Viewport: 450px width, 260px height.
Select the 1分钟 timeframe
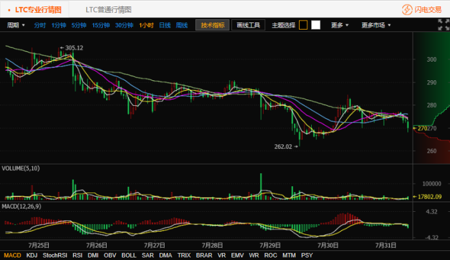[59, 25]
